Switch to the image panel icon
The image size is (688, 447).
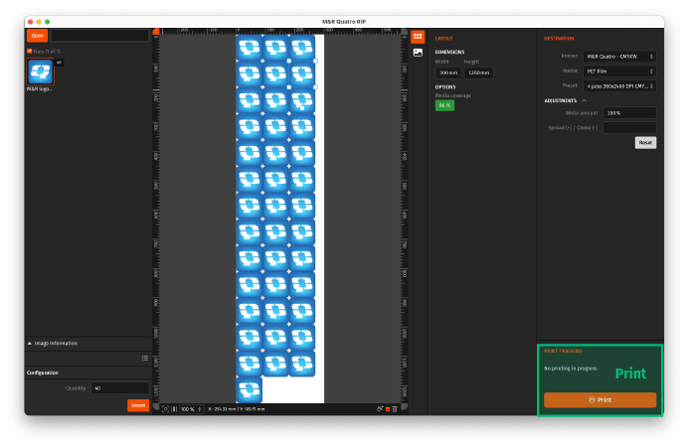coord(418,52)
